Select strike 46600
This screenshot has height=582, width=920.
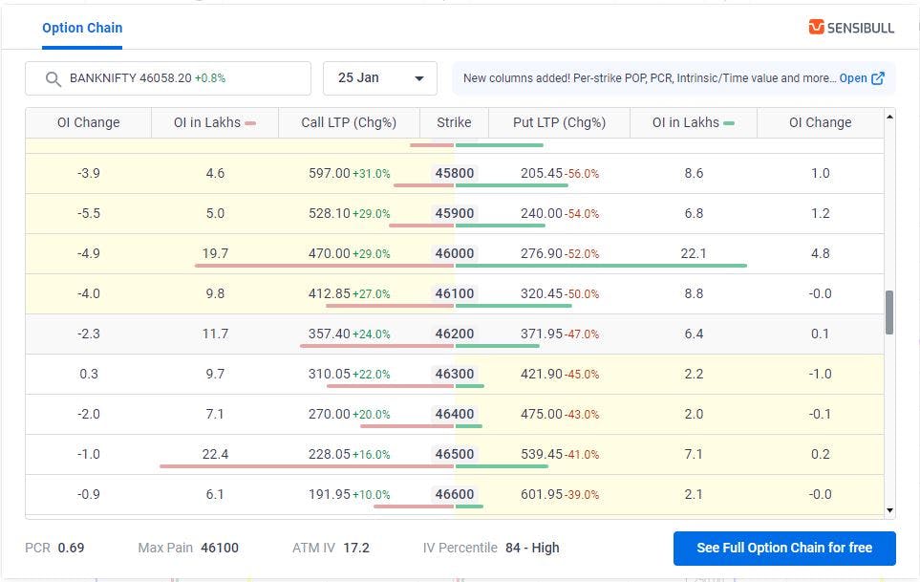tap(455, 494)
